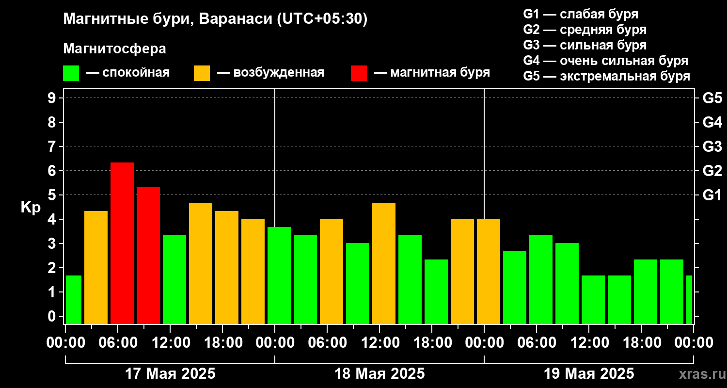Select the orange bar starting 19 May
Viewport: 727px width, 388px height.
coord(489,271)
